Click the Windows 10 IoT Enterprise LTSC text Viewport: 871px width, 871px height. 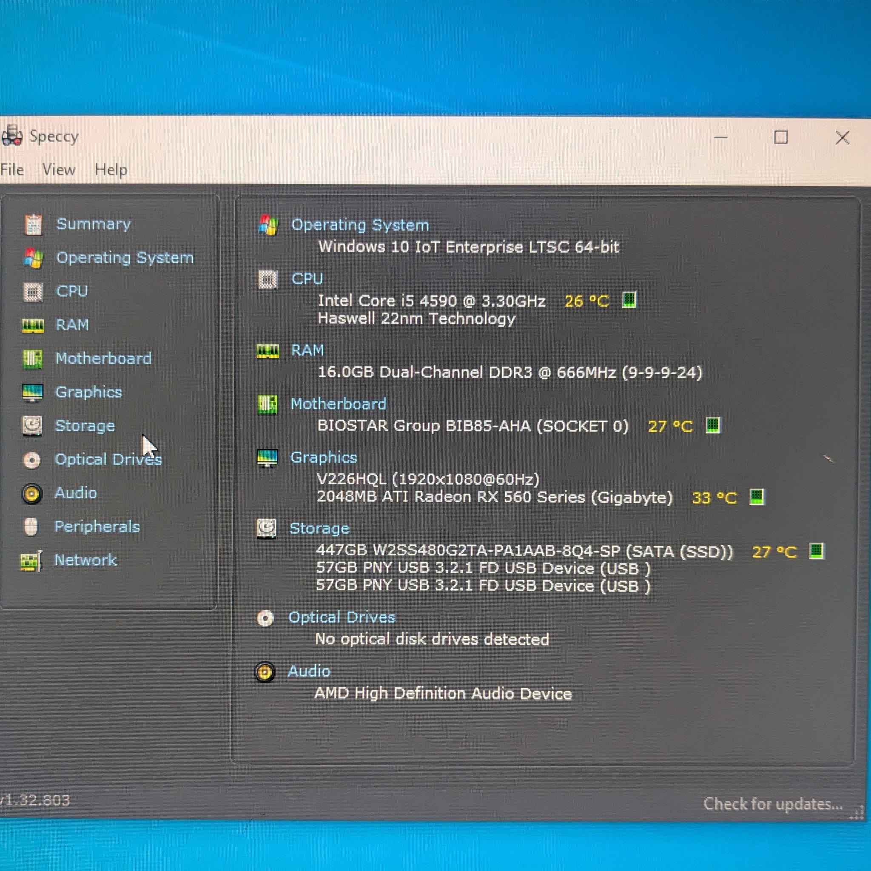[x=468, y=247]
